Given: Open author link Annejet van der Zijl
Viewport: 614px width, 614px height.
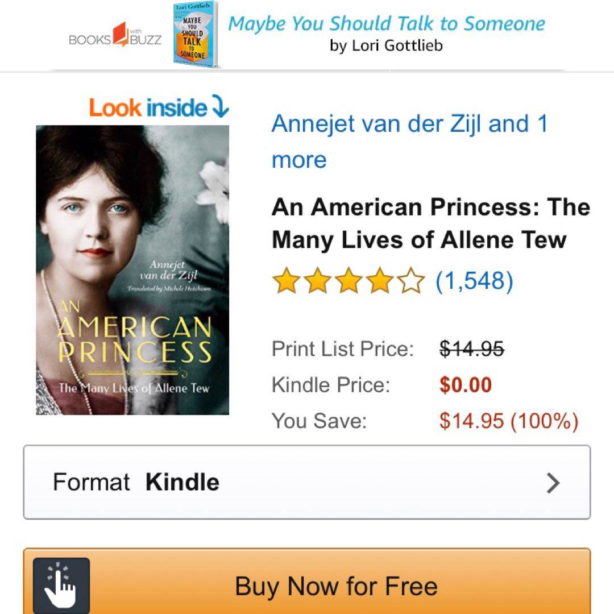Looking at the screenshot, I should point(377,124).
